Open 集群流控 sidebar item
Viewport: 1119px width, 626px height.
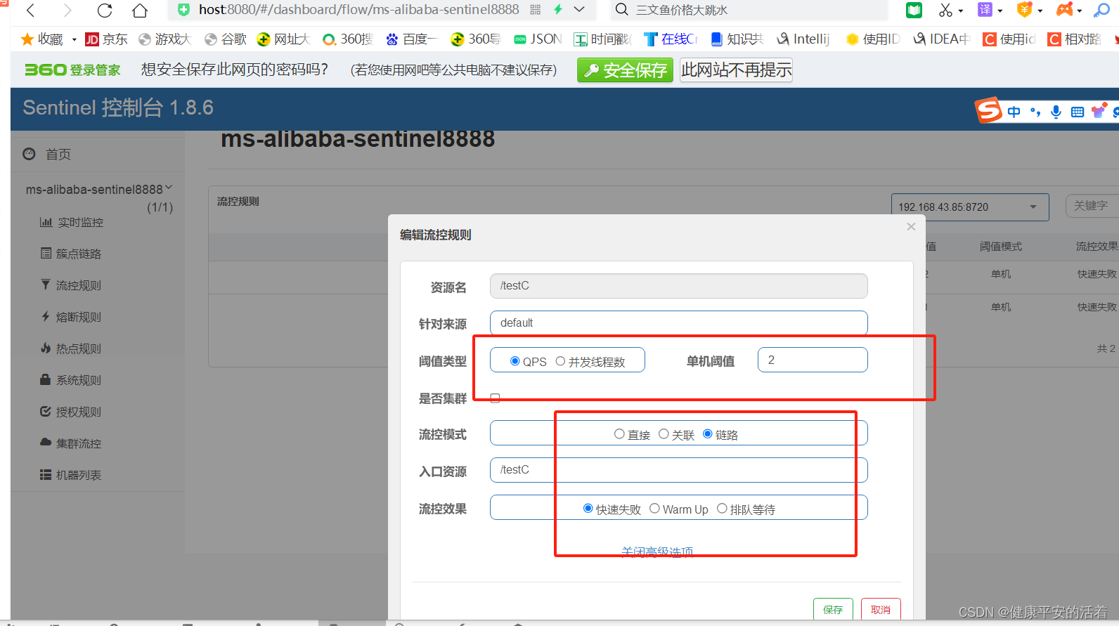click(71, 443)
